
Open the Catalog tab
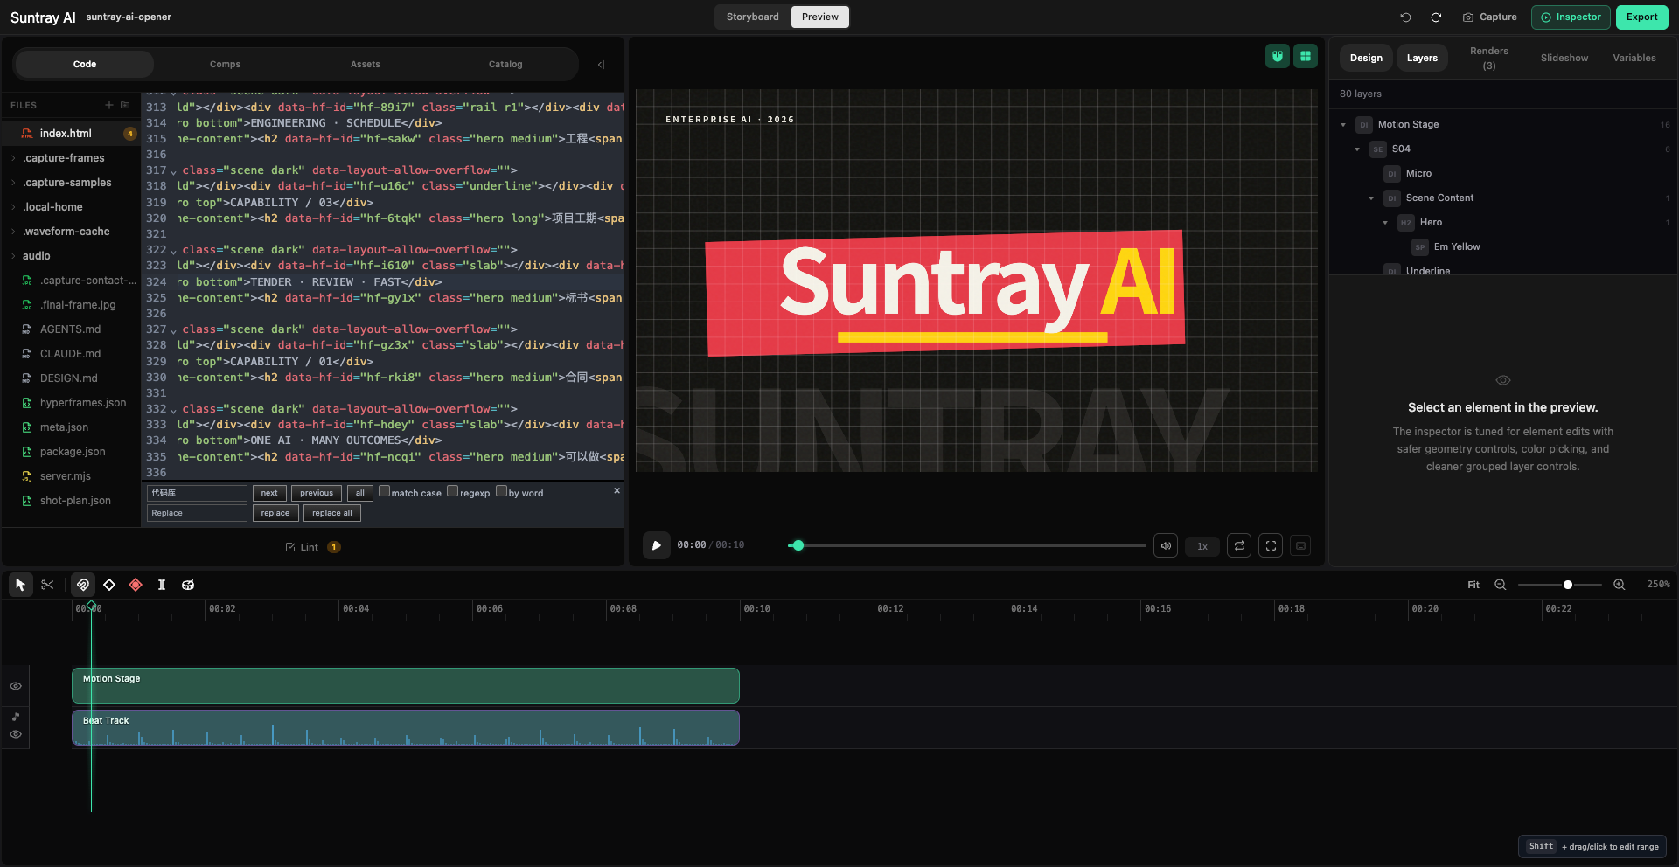(x=505, y=65)
